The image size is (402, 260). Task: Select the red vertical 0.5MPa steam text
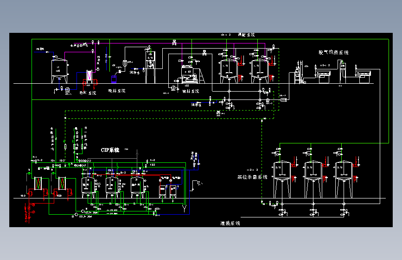(x=26, y=212)
